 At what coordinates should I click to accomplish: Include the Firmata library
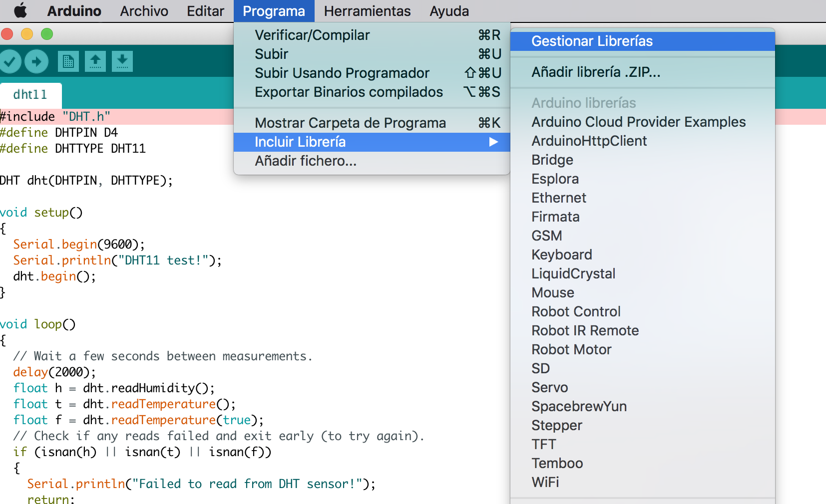pos(643,217)
